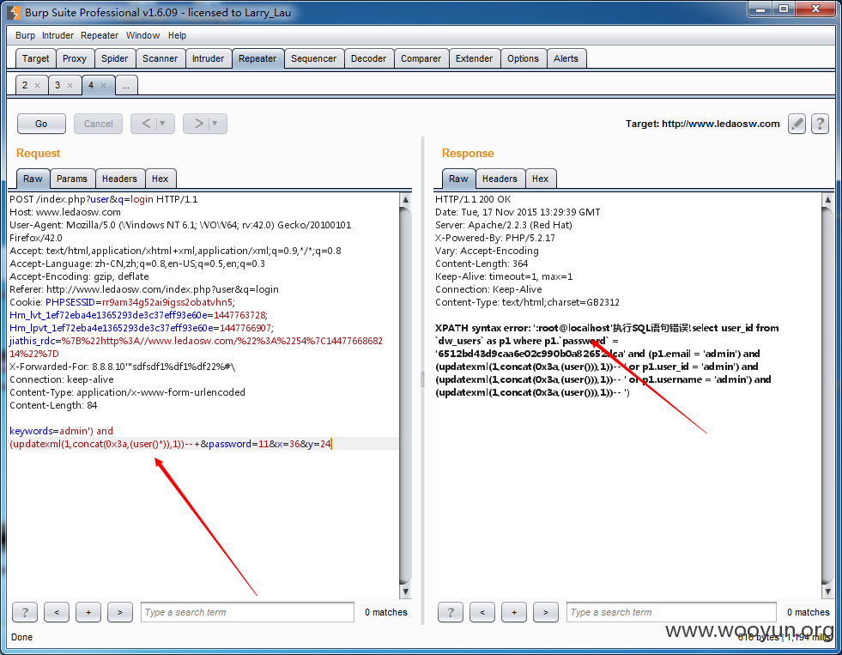The image size is (842, 655).
Task: Click the Cancel button
Action: pyautogui.click(x=98, y=124)
